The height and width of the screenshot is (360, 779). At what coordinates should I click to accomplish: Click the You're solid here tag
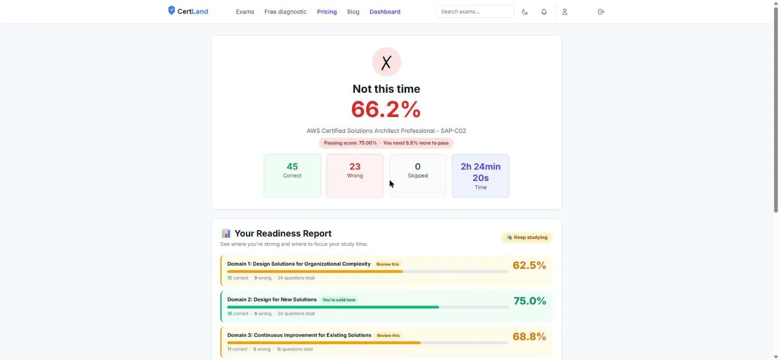tap(339, 300)
